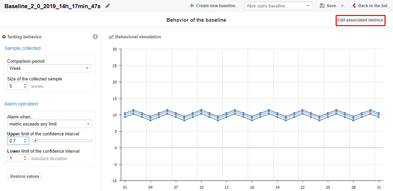Click the Restore values button

coord(24,176)
